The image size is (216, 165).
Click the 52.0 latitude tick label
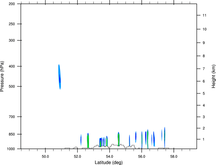click(78, 157)
